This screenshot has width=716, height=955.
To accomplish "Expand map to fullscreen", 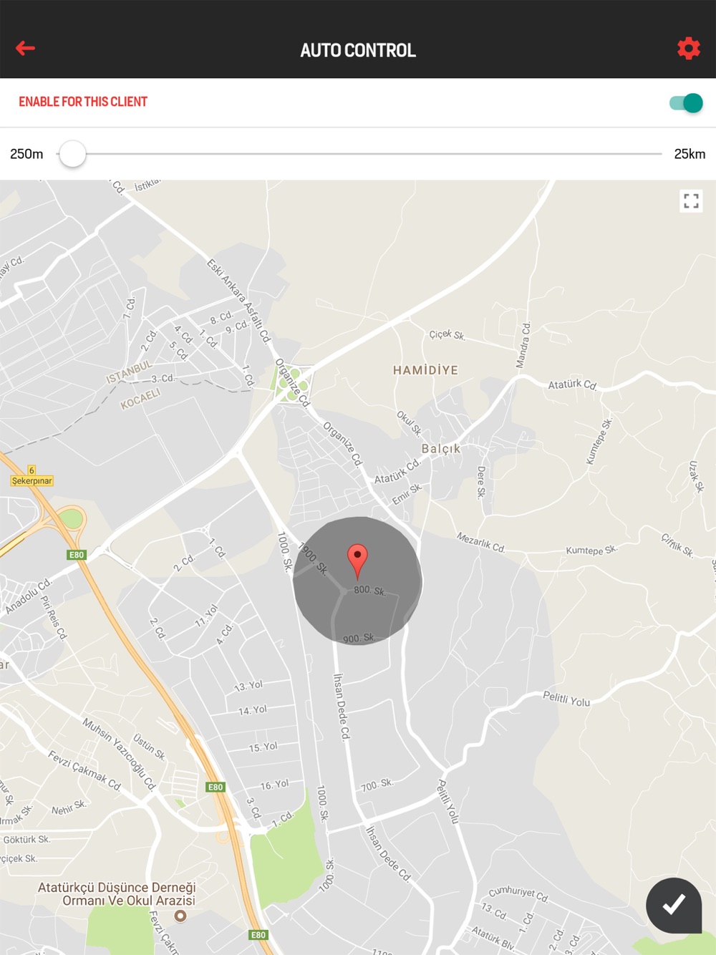I will pos(691,201).
